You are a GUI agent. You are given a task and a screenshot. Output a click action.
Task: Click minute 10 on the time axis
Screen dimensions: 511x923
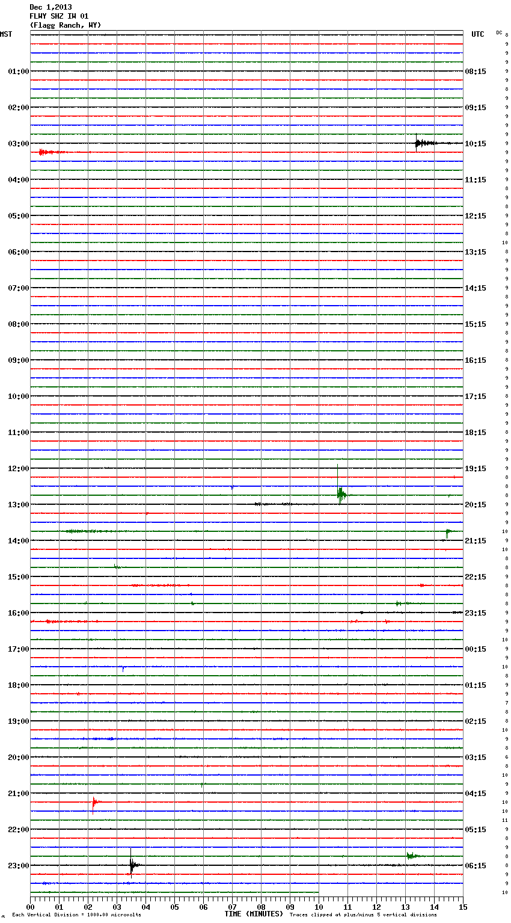(319, 907)
